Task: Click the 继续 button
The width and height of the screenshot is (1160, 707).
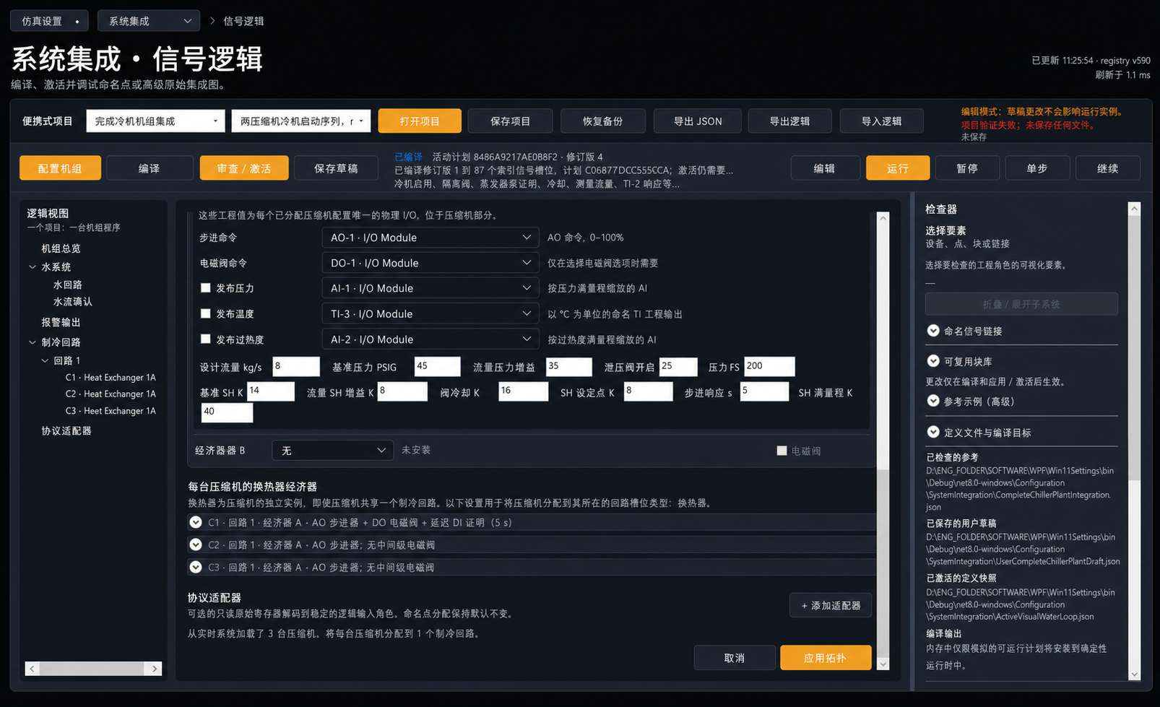Action: [1108, 168]
